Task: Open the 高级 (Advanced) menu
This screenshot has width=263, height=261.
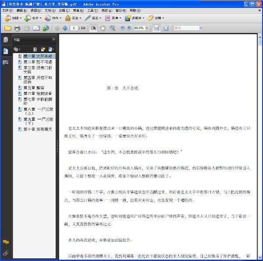Action: [x=107, y=11]
